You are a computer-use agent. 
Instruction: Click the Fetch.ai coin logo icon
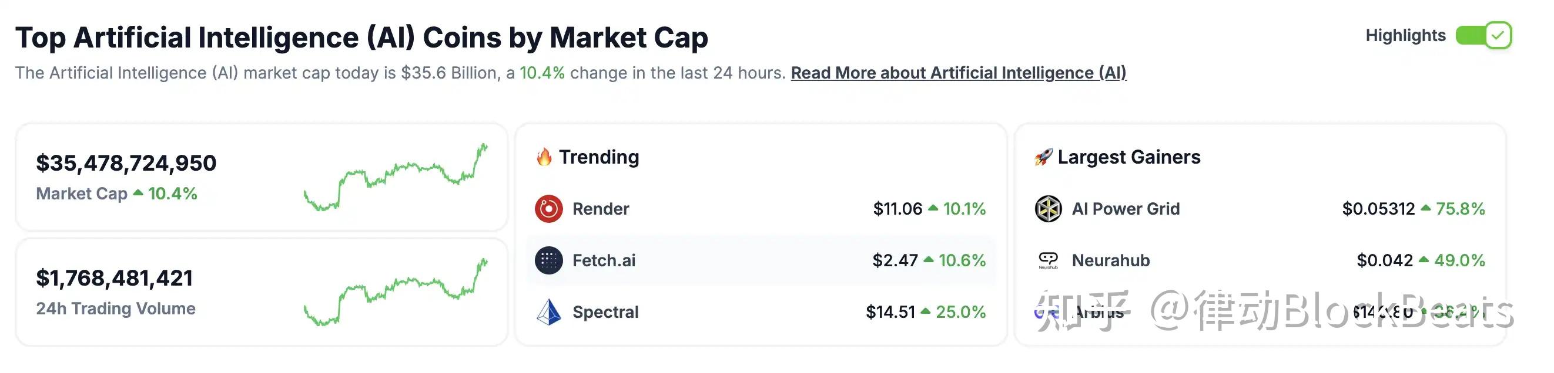548,260
